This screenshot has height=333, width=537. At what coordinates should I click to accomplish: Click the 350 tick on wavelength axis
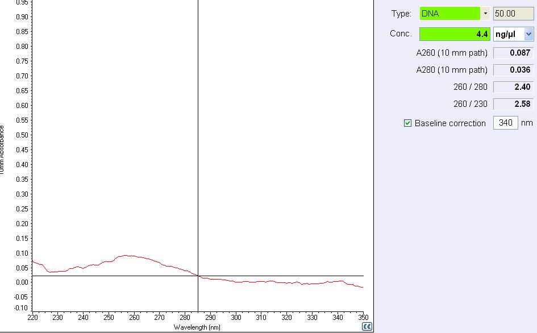pyautogui.click(x=363, y=317)
